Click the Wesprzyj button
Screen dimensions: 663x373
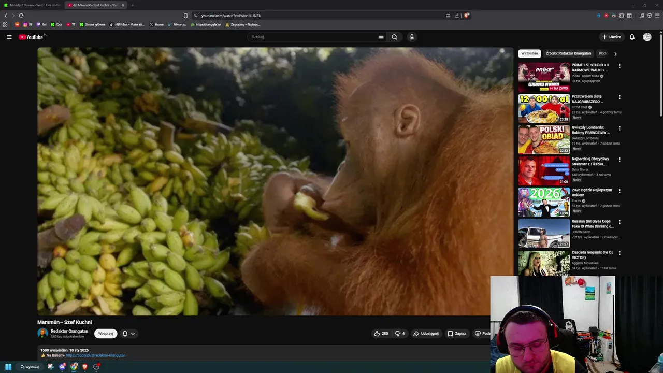click(x=106, y=334)
